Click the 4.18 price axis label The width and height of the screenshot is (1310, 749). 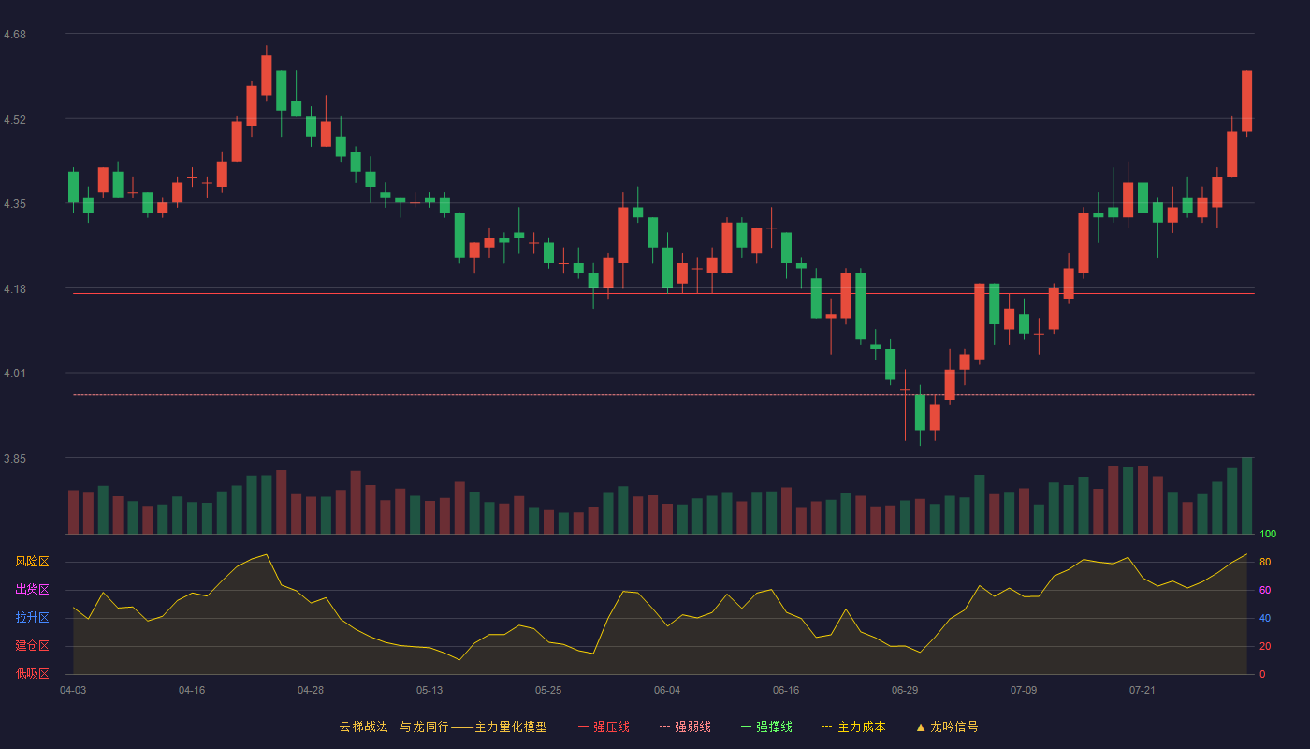(15, 289)
